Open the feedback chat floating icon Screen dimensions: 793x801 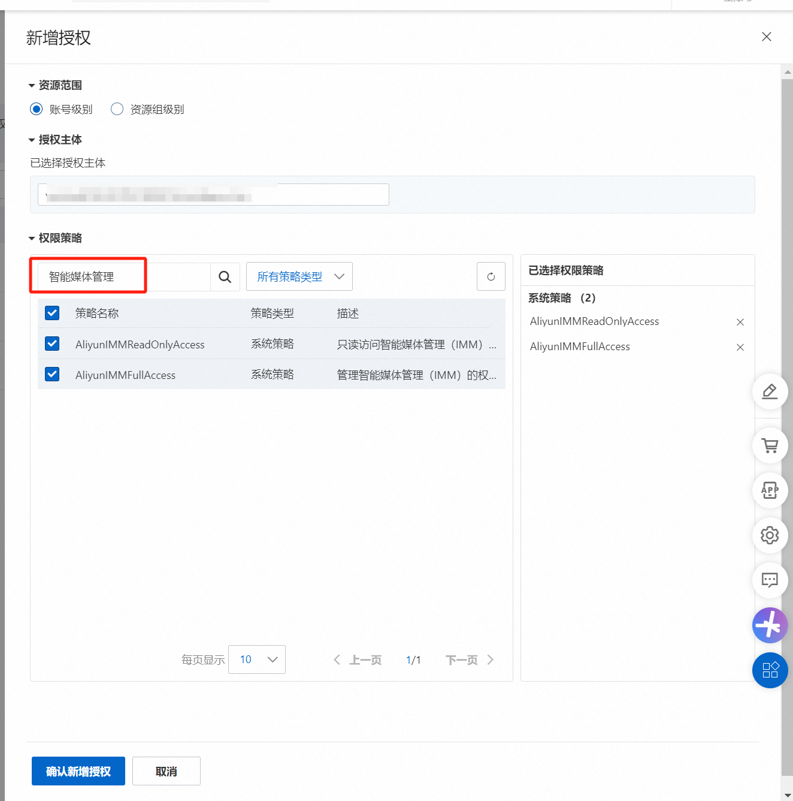tap(770, 580)
